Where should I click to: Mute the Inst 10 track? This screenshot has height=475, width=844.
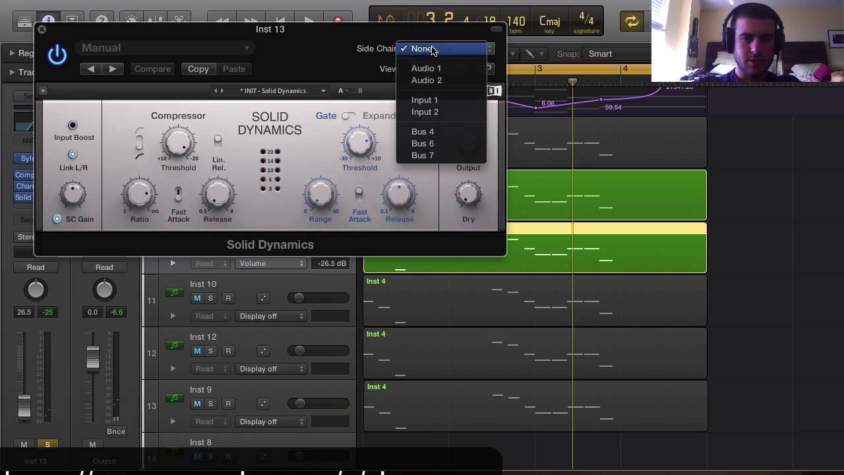(196, 298)
